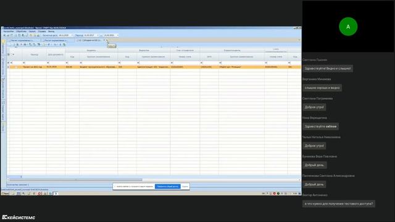Open the selection dropdown in the grid header corner
The height and width of the screenshot is (222, 395).
coord(14,54)
